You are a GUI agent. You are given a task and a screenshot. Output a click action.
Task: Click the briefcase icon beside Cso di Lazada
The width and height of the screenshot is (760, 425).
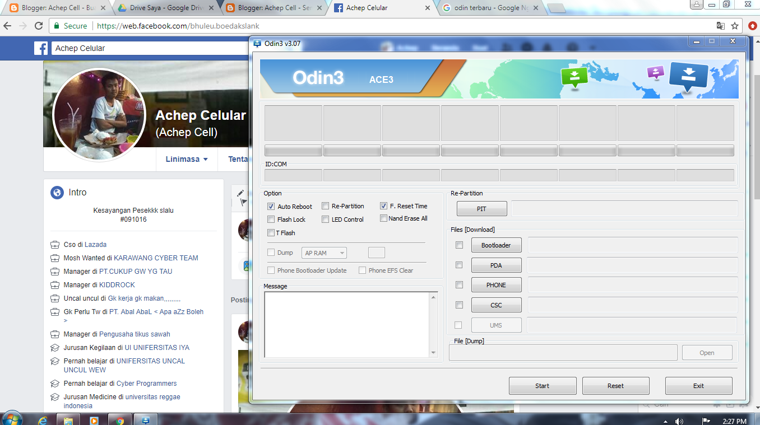pyautogui.click(x=55, y=245)
